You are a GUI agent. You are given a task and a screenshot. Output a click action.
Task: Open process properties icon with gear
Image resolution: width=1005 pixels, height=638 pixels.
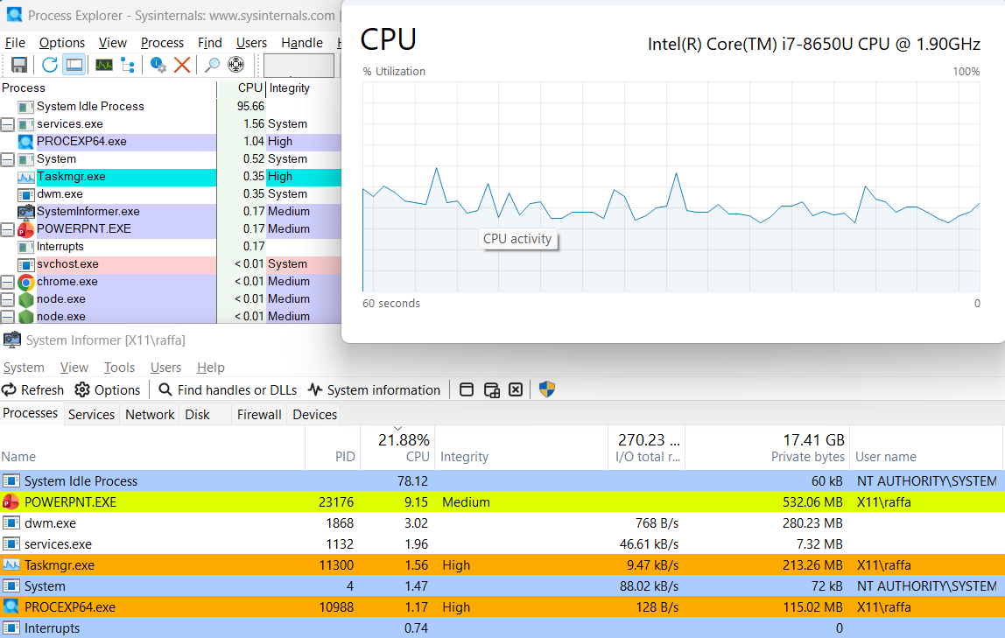coord(158,65)
